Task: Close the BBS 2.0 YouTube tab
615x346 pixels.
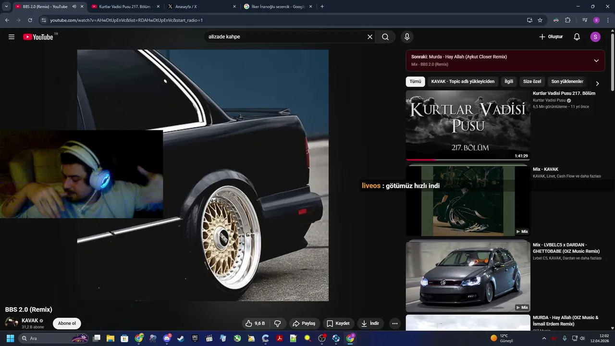Action: [82, 7]
